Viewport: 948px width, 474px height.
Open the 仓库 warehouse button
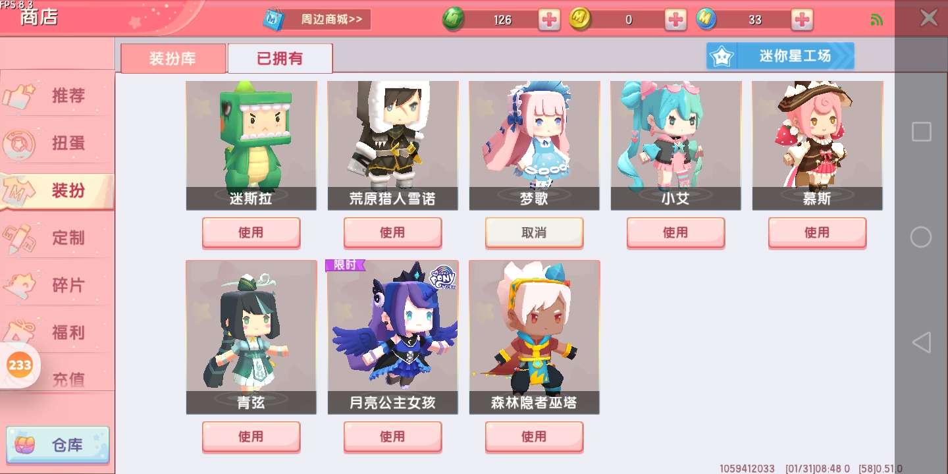pyautogui.click(x=58, y=445)
